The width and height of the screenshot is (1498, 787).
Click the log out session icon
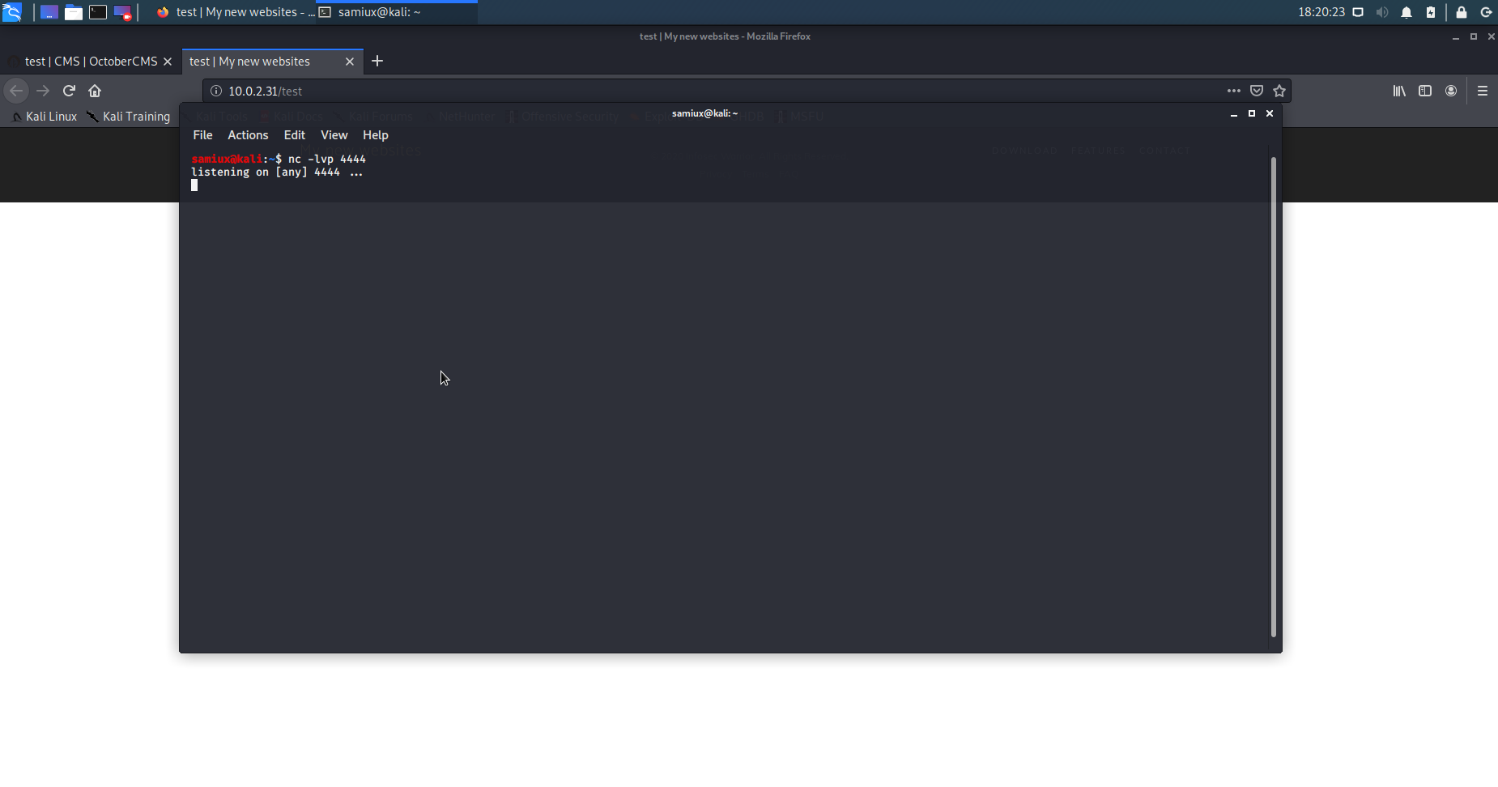pyautogui.click(x=1487, y=12)
